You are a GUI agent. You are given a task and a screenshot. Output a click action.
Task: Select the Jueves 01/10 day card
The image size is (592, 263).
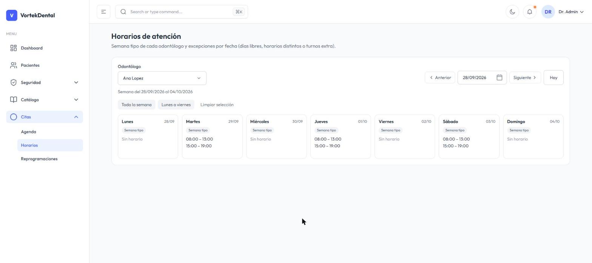[341, 136]
